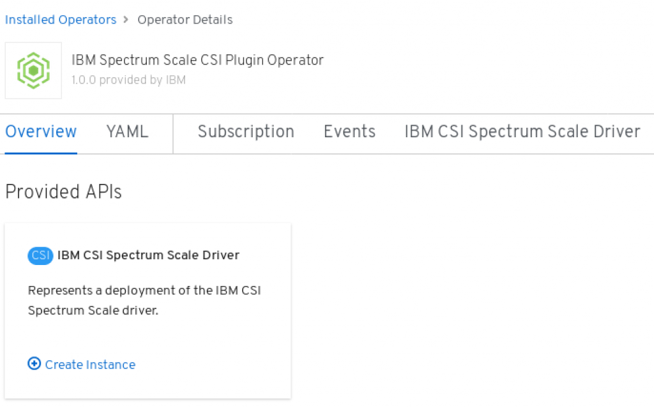Click the IBM Spectrum Scale CSI Plugin Operator title
This screenshot has height=408, width=654.
point(198,61)
